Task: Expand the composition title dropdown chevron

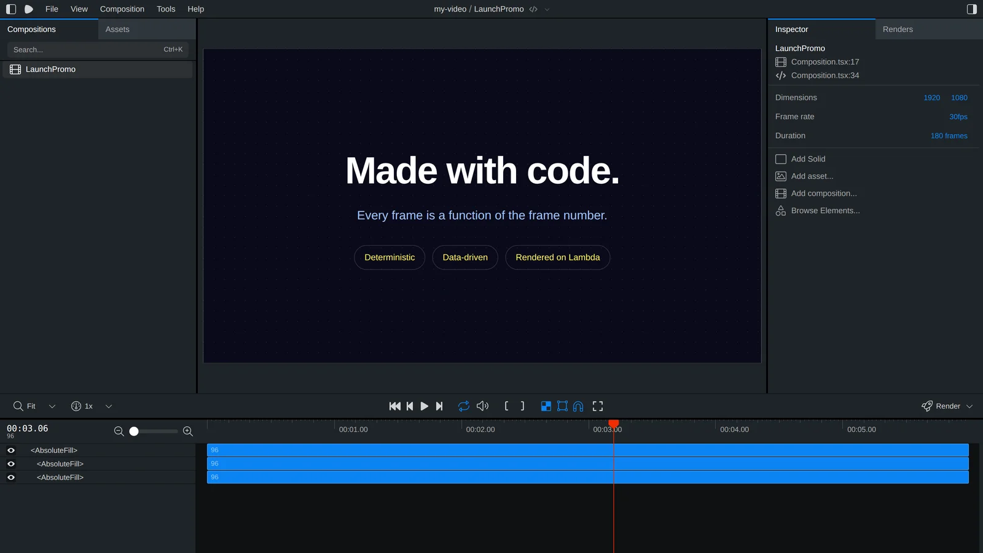Action: click(x=547, y=9)
